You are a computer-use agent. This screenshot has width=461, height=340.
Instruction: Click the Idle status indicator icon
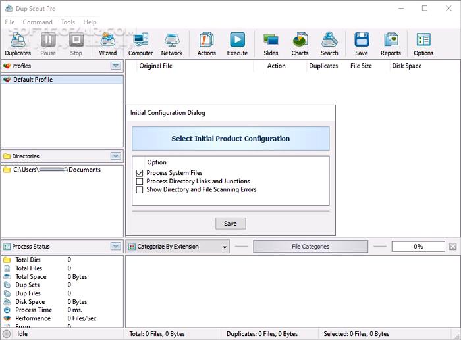[x=7, y=334]
